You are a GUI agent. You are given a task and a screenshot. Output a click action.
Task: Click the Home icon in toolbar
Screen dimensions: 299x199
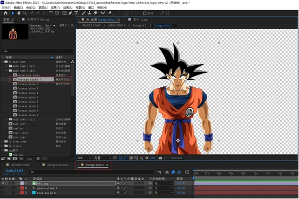click(x=5, y=13)
